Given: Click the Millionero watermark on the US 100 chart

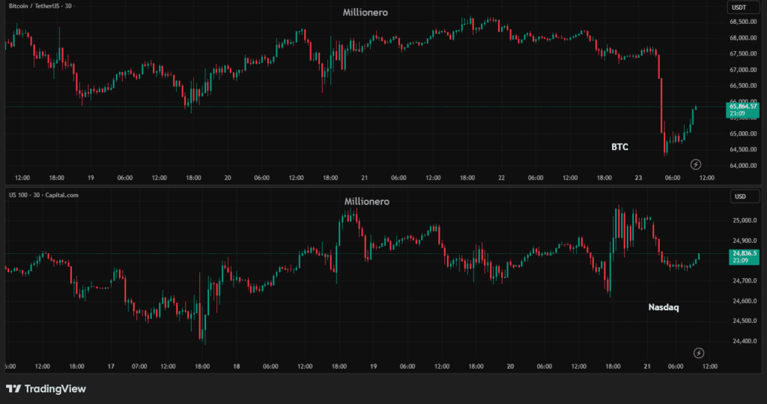Looking at the screenshot, I should [366, 202].
